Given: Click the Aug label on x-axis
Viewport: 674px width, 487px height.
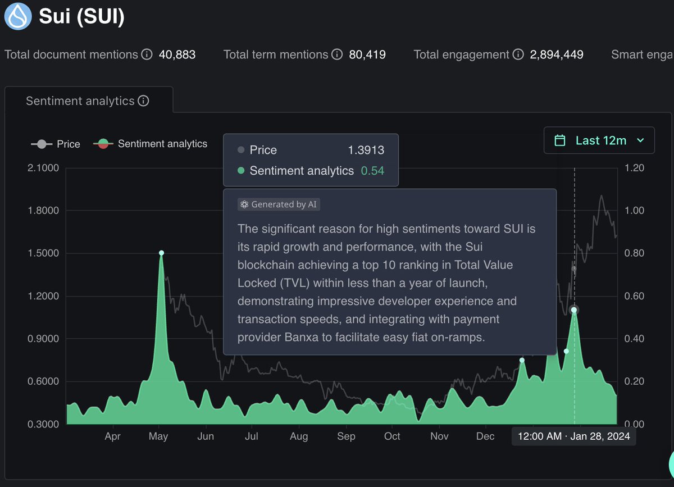Looking at the screenshot, I should 299,436.
